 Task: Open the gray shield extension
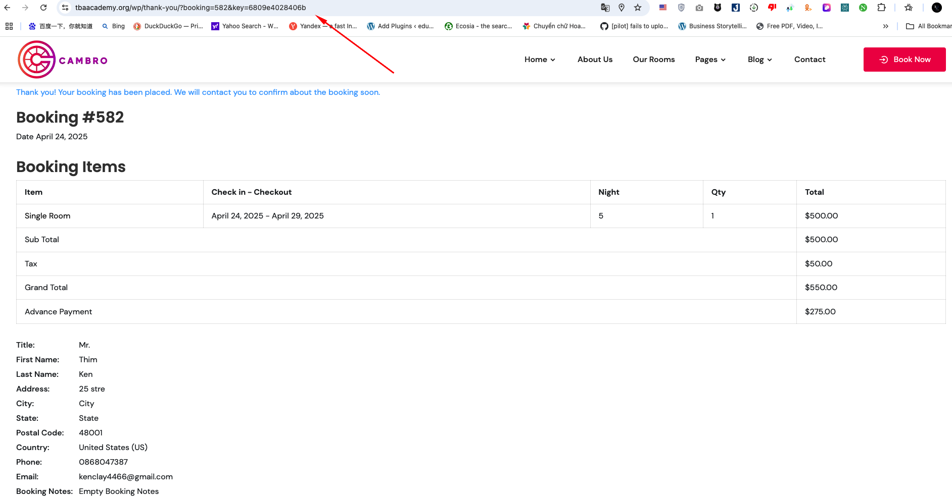(x=681, y=8)
